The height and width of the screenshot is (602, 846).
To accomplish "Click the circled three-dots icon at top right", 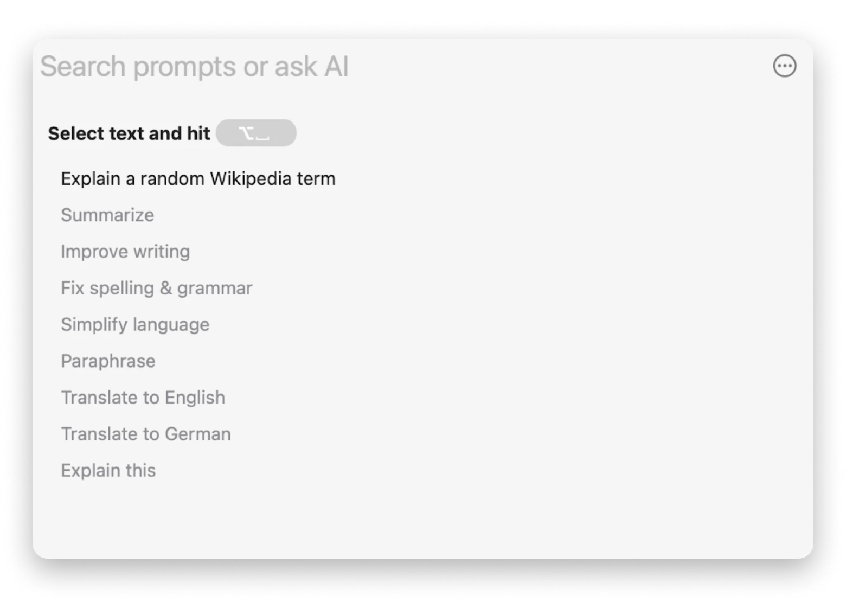I will point(784,66).
